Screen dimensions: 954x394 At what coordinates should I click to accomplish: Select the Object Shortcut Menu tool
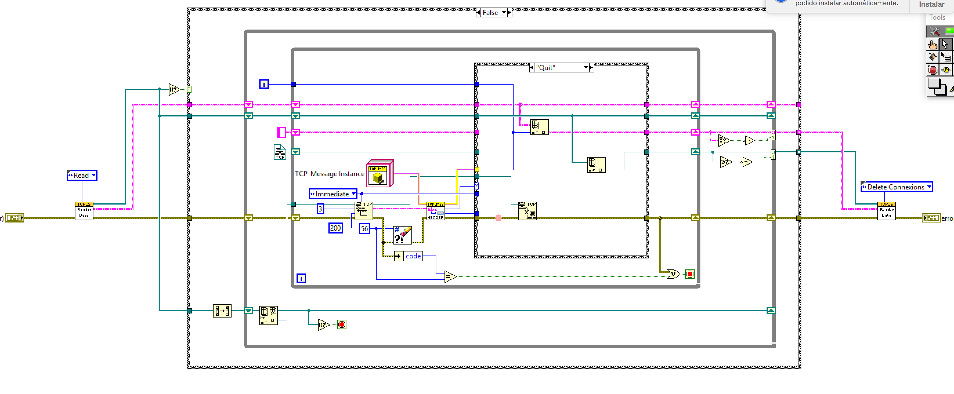click(946, 57)
